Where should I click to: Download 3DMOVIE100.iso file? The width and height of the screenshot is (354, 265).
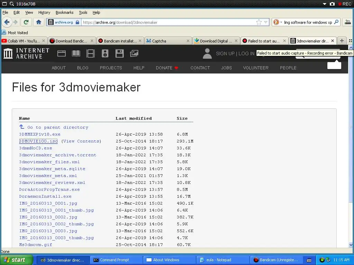[x=38, y=141]
